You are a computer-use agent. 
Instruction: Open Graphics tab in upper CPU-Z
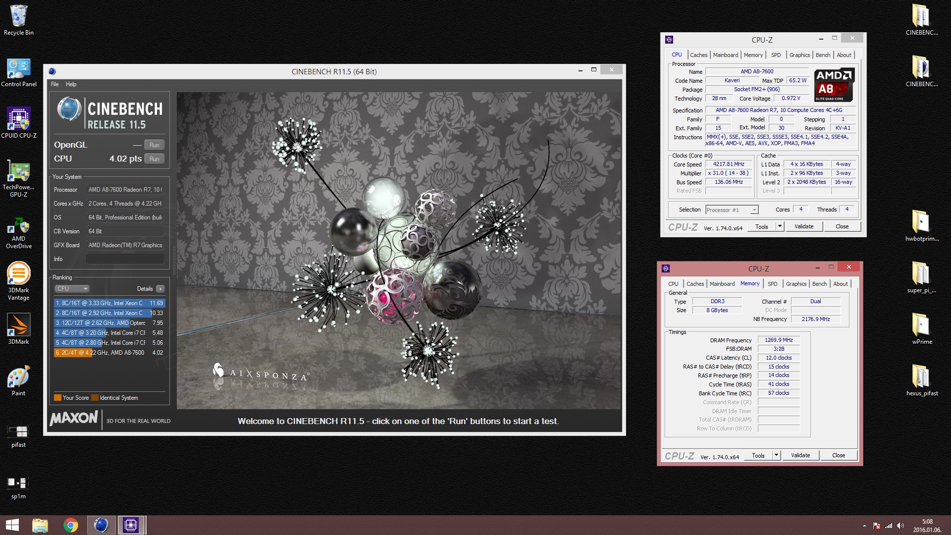[799, 55]
